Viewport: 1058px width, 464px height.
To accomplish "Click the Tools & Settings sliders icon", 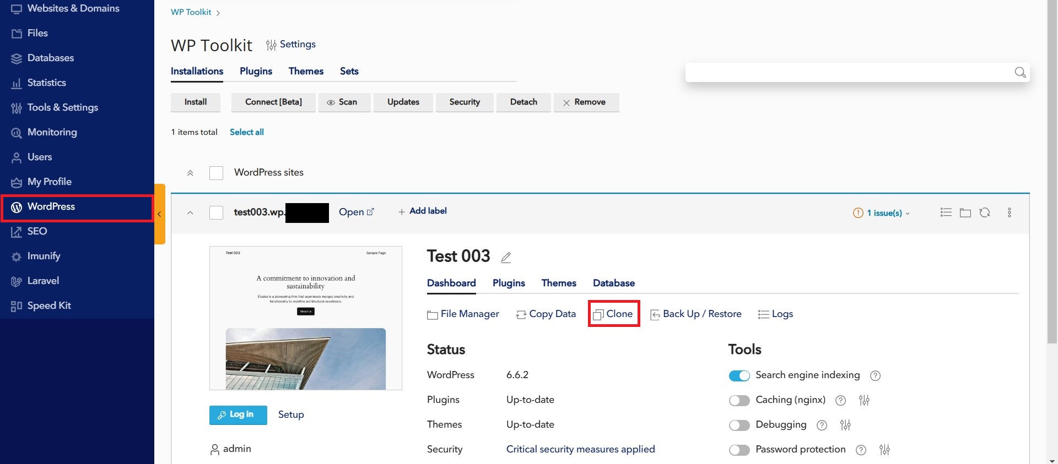I will pyautogui.click(x=17, y=108).
